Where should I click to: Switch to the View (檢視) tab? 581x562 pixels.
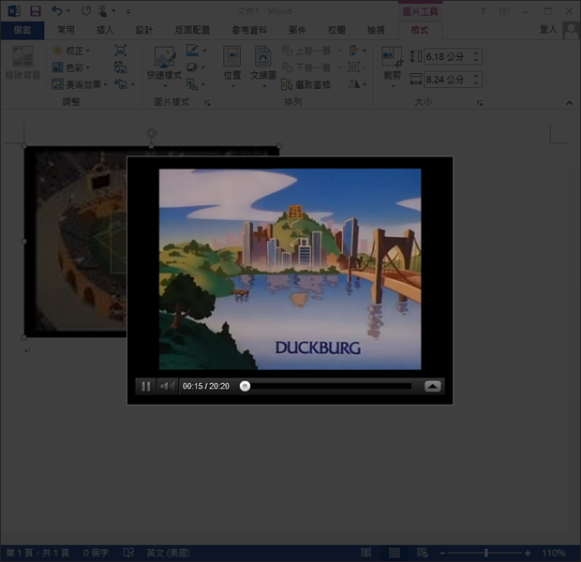coord(376,30)
